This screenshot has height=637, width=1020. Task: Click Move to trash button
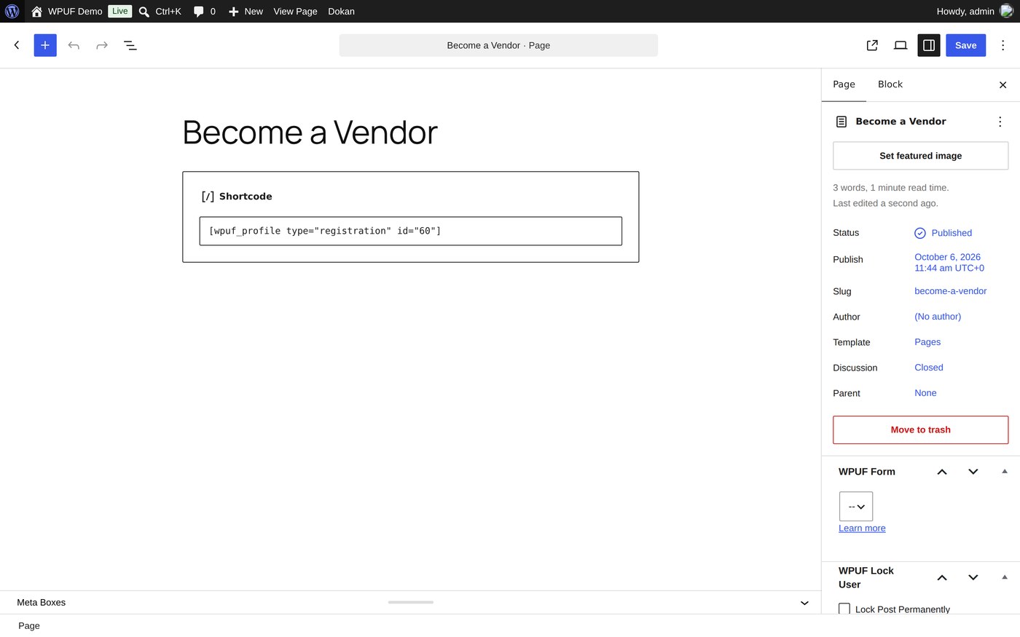point(920,430)
